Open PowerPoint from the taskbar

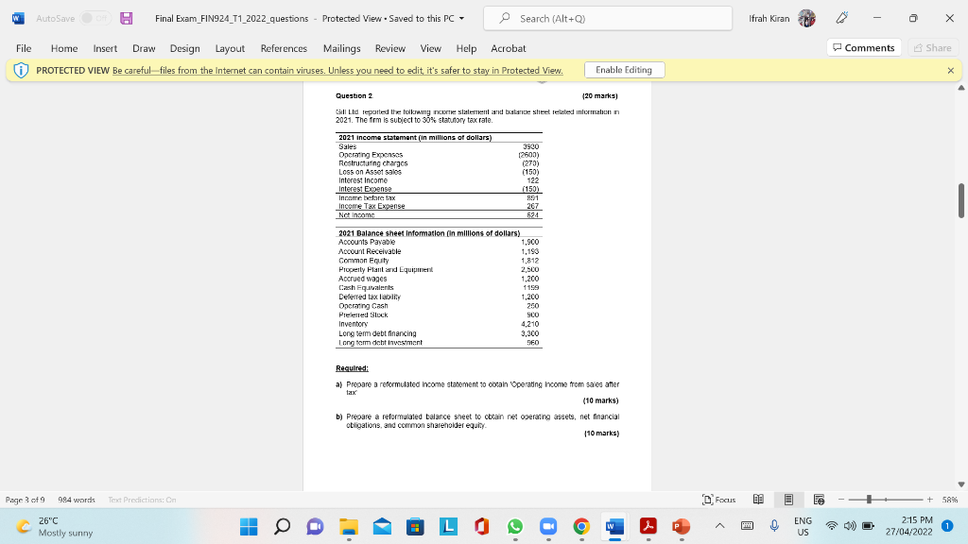[681, 525]
